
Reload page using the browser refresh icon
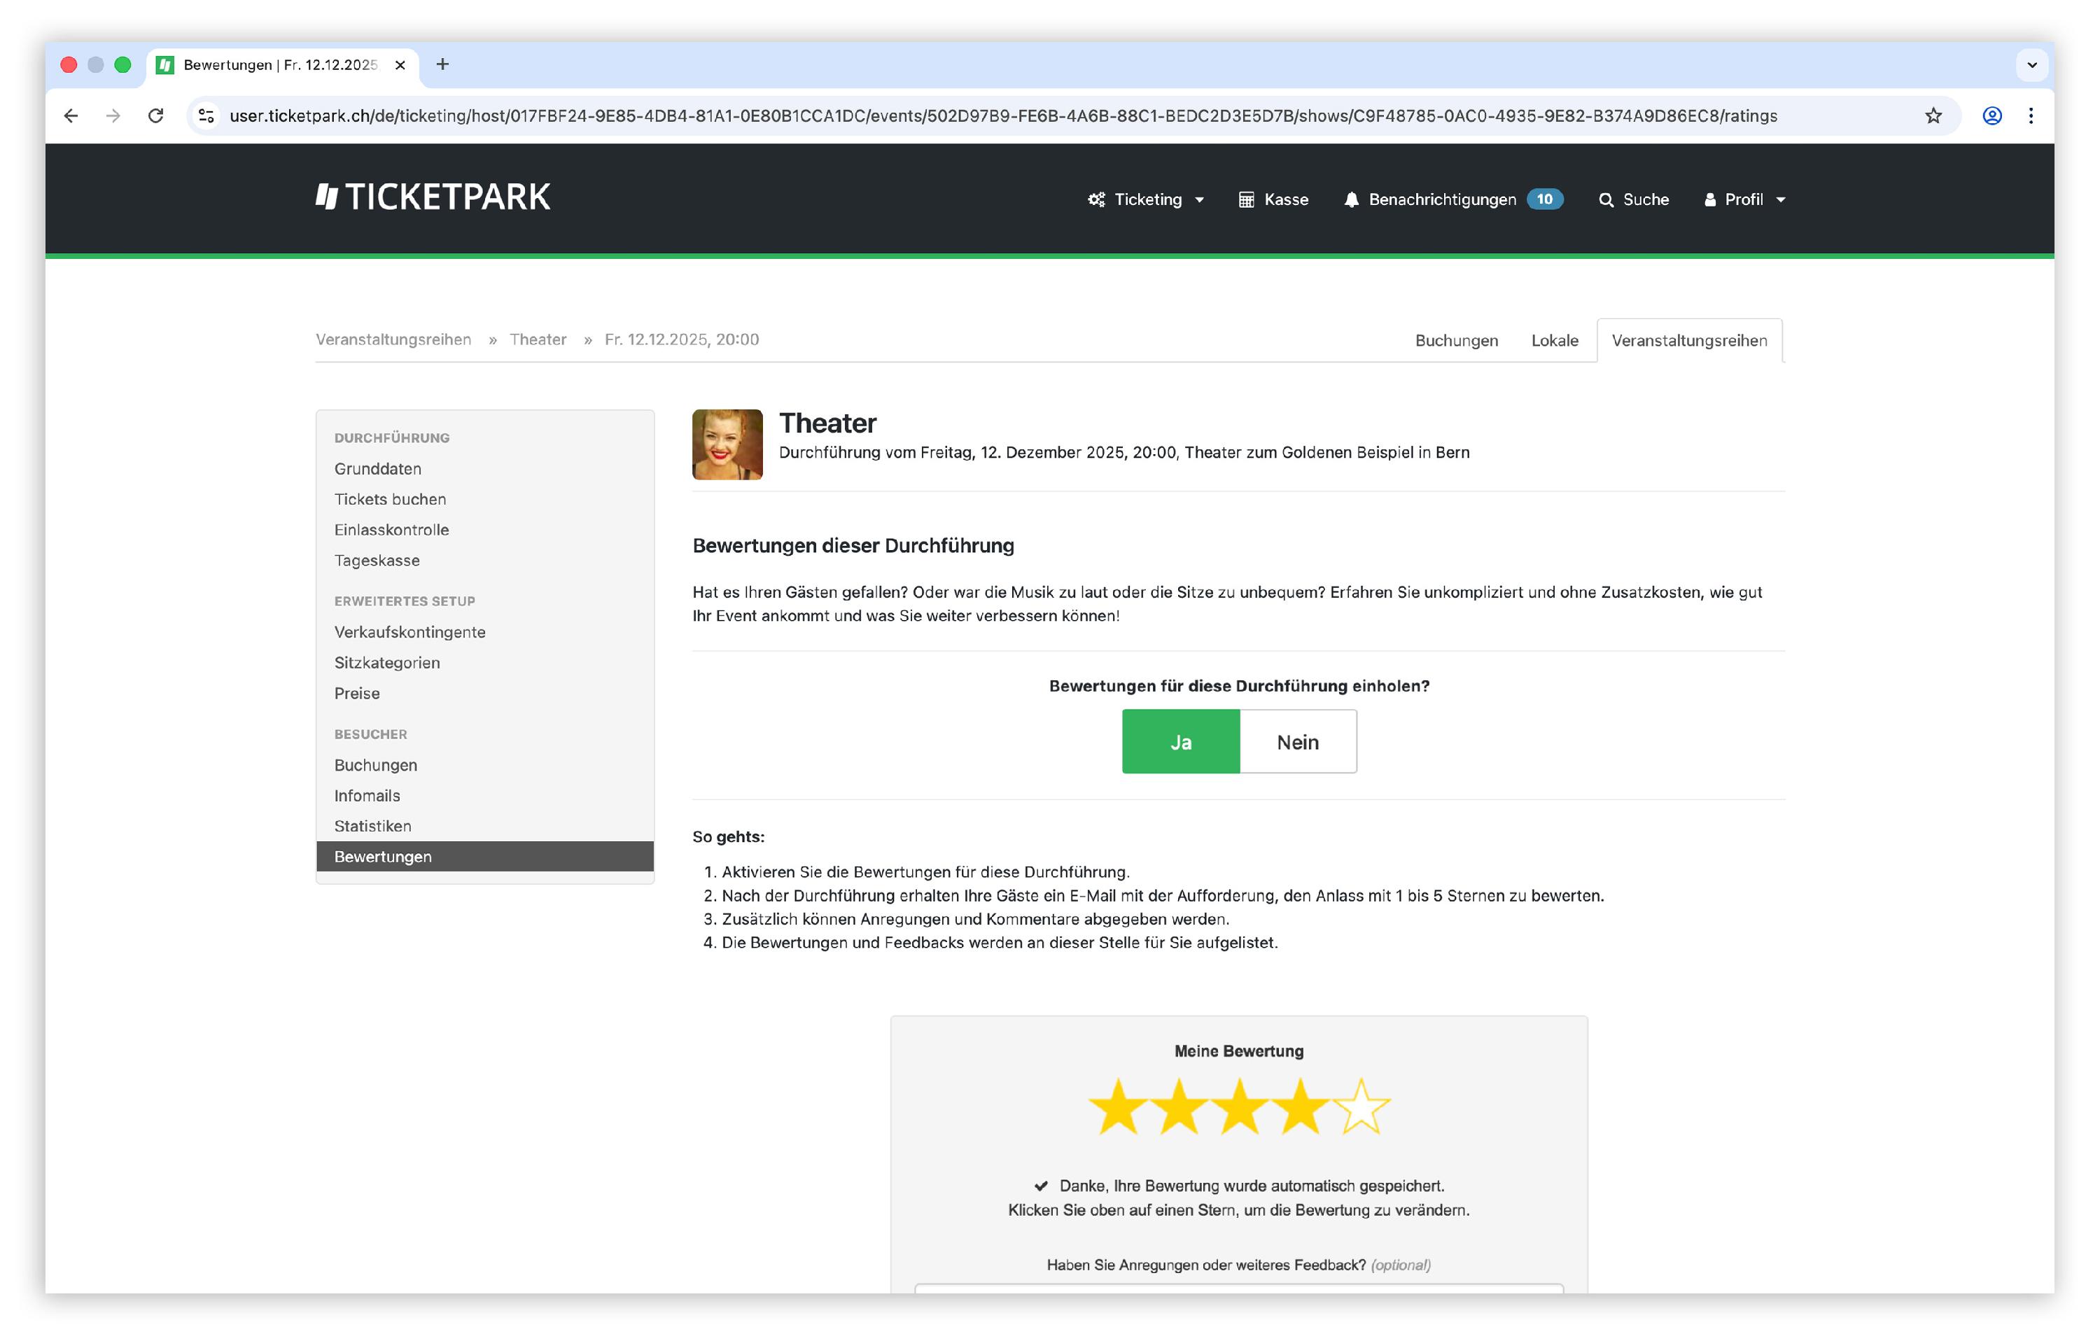click(x=155, y=116)
